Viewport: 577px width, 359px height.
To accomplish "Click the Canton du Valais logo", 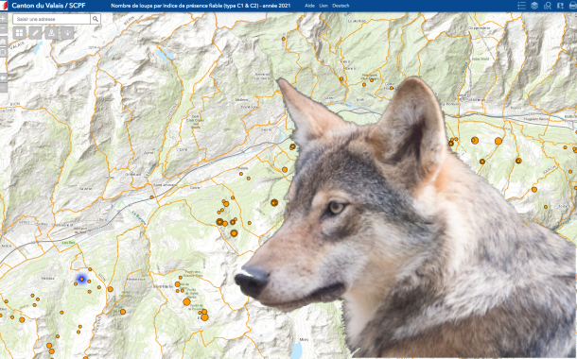I will [x=4, y=6].
